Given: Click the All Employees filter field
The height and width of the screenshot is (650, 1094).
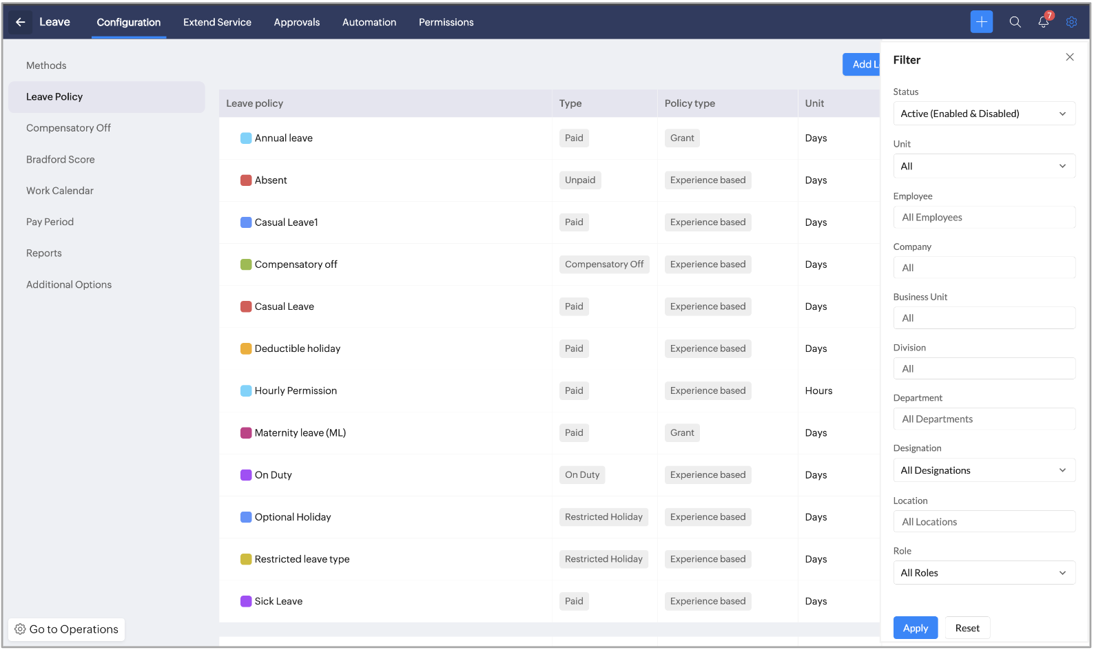Looking at the screenshot, I should (x=983, y=218).
